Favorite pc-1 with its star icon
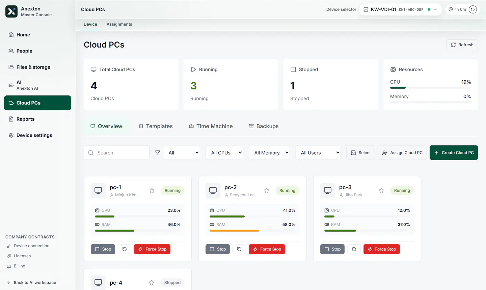486x290 pixels. tap(152, 191)
